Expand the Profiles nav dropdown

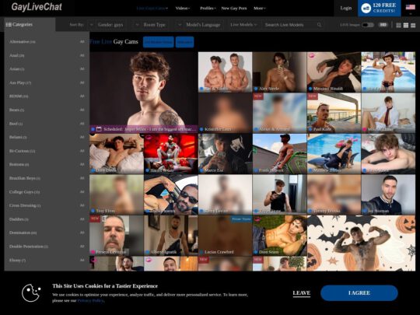208,9
